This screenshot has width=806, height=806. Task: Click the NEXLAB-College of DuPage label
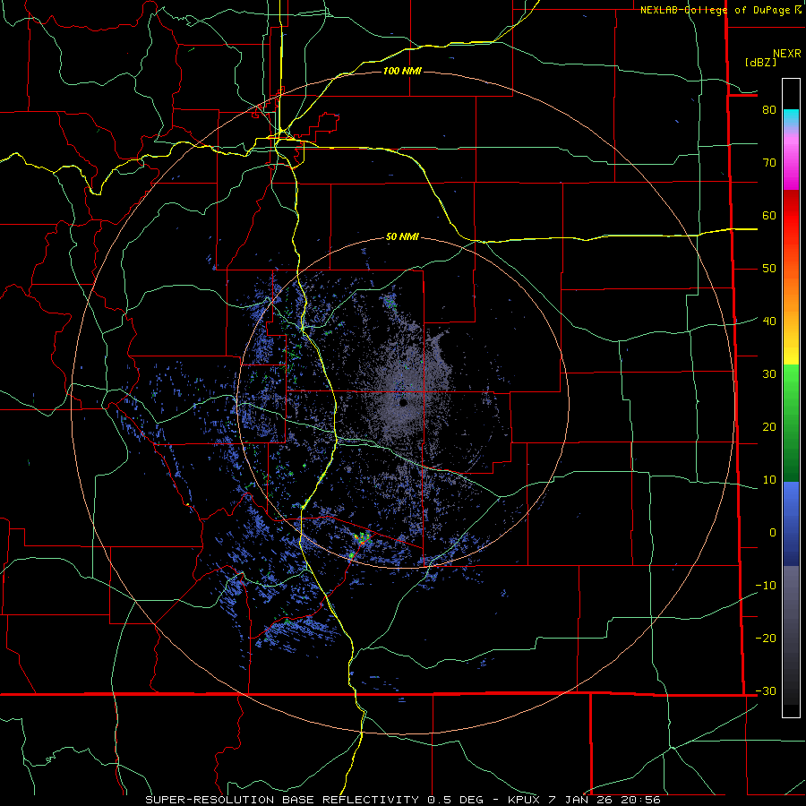716,10
